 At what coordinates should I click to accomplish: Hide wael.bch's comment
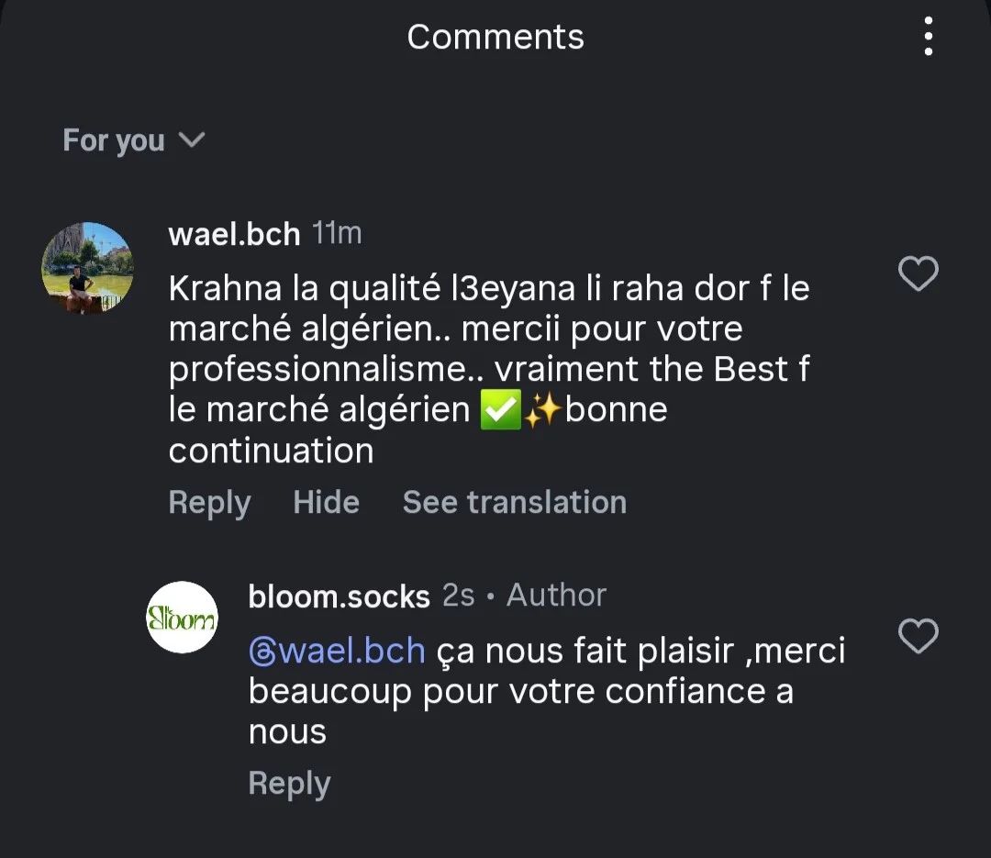pos(326,502)
